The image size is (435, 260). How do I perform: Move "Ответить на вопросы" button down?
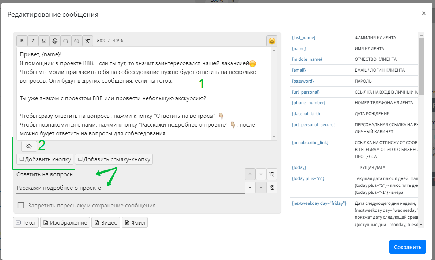[x=261, y=174]
